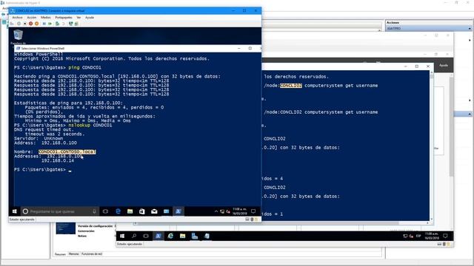This screenshot has width=474, height=266.
Task: Open the Portapapeles menu
Action: point(64,18)
